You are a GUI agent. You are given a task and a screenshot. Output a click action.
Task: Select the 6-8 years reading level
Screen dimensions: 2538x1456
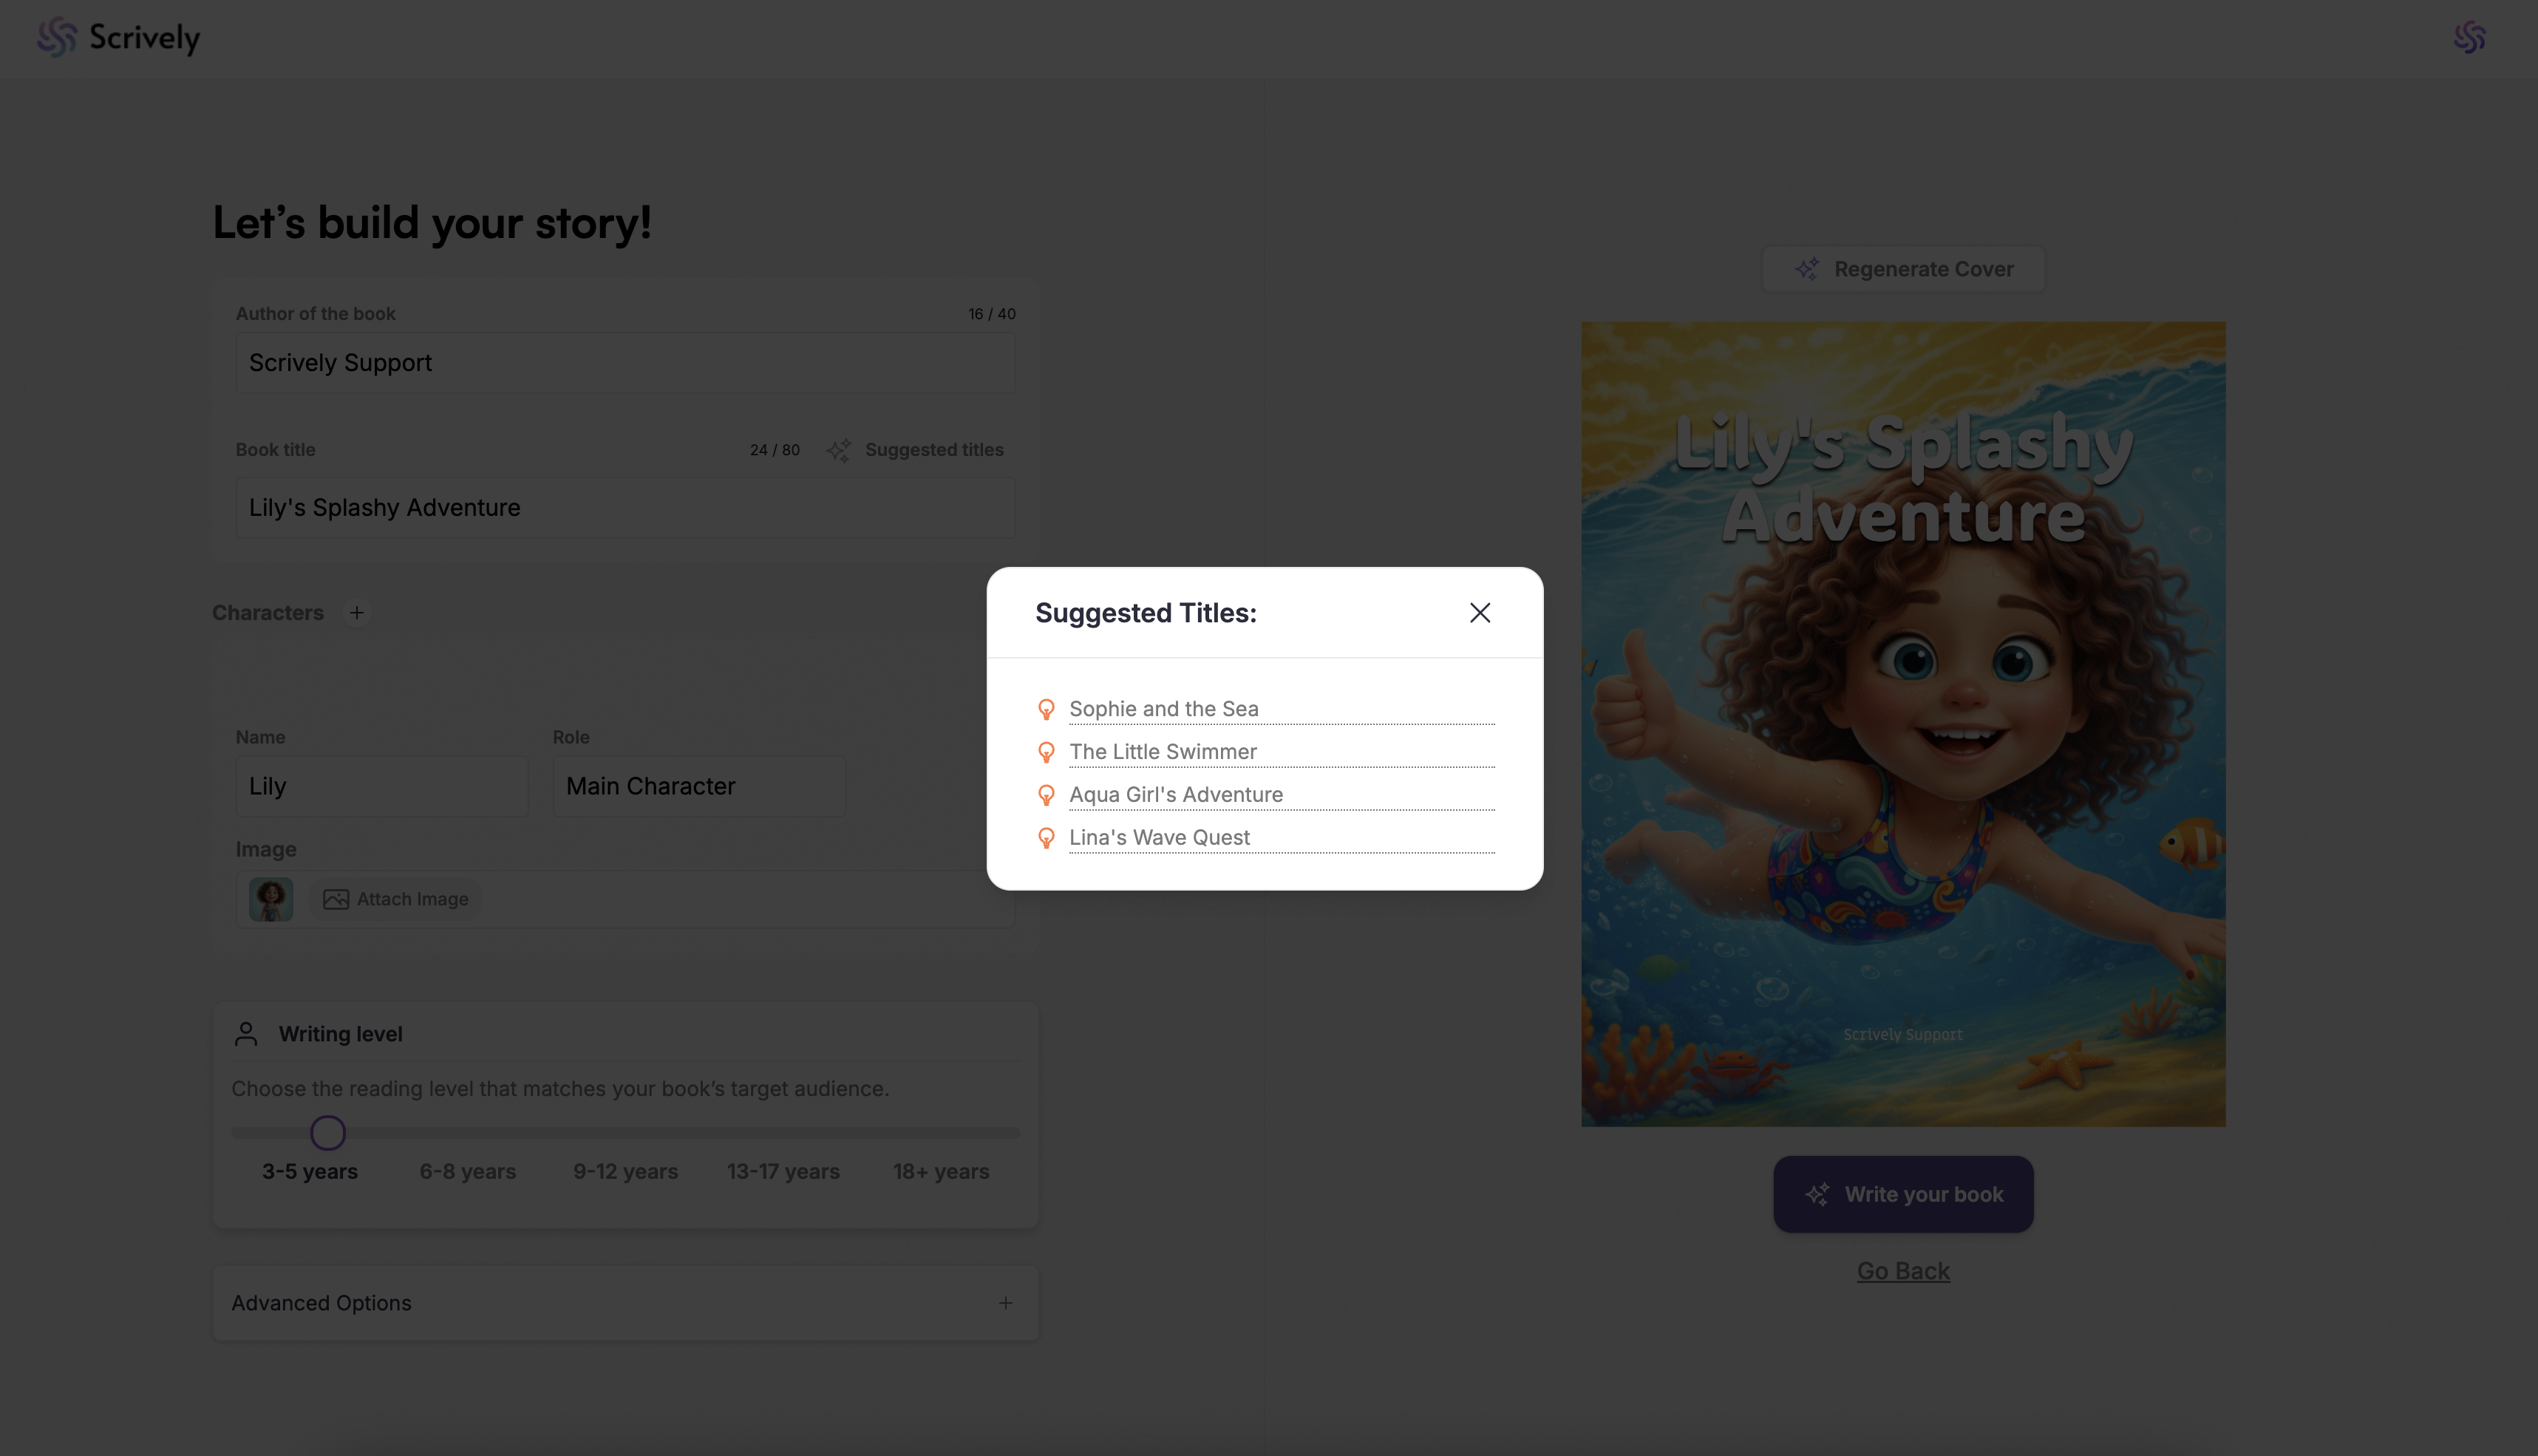coord(467,1171)
